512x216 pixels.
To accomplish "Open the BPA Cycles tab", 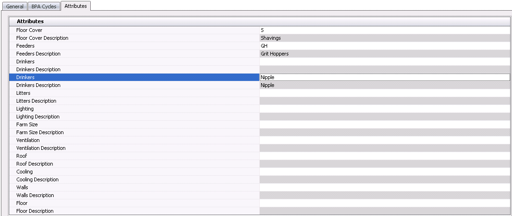I will 44,6.
